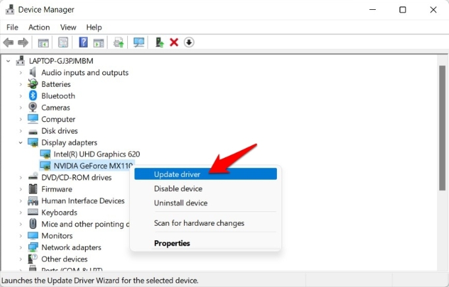Click the Firmware chip icon

pos(33,189)
